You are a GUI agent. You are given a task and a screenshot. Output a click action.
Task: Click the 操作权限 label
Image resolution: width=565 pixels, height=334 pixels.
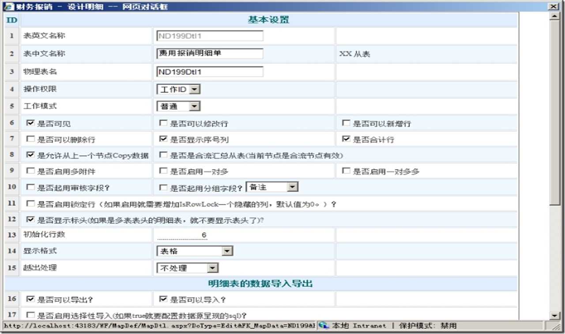coord(40,89)
